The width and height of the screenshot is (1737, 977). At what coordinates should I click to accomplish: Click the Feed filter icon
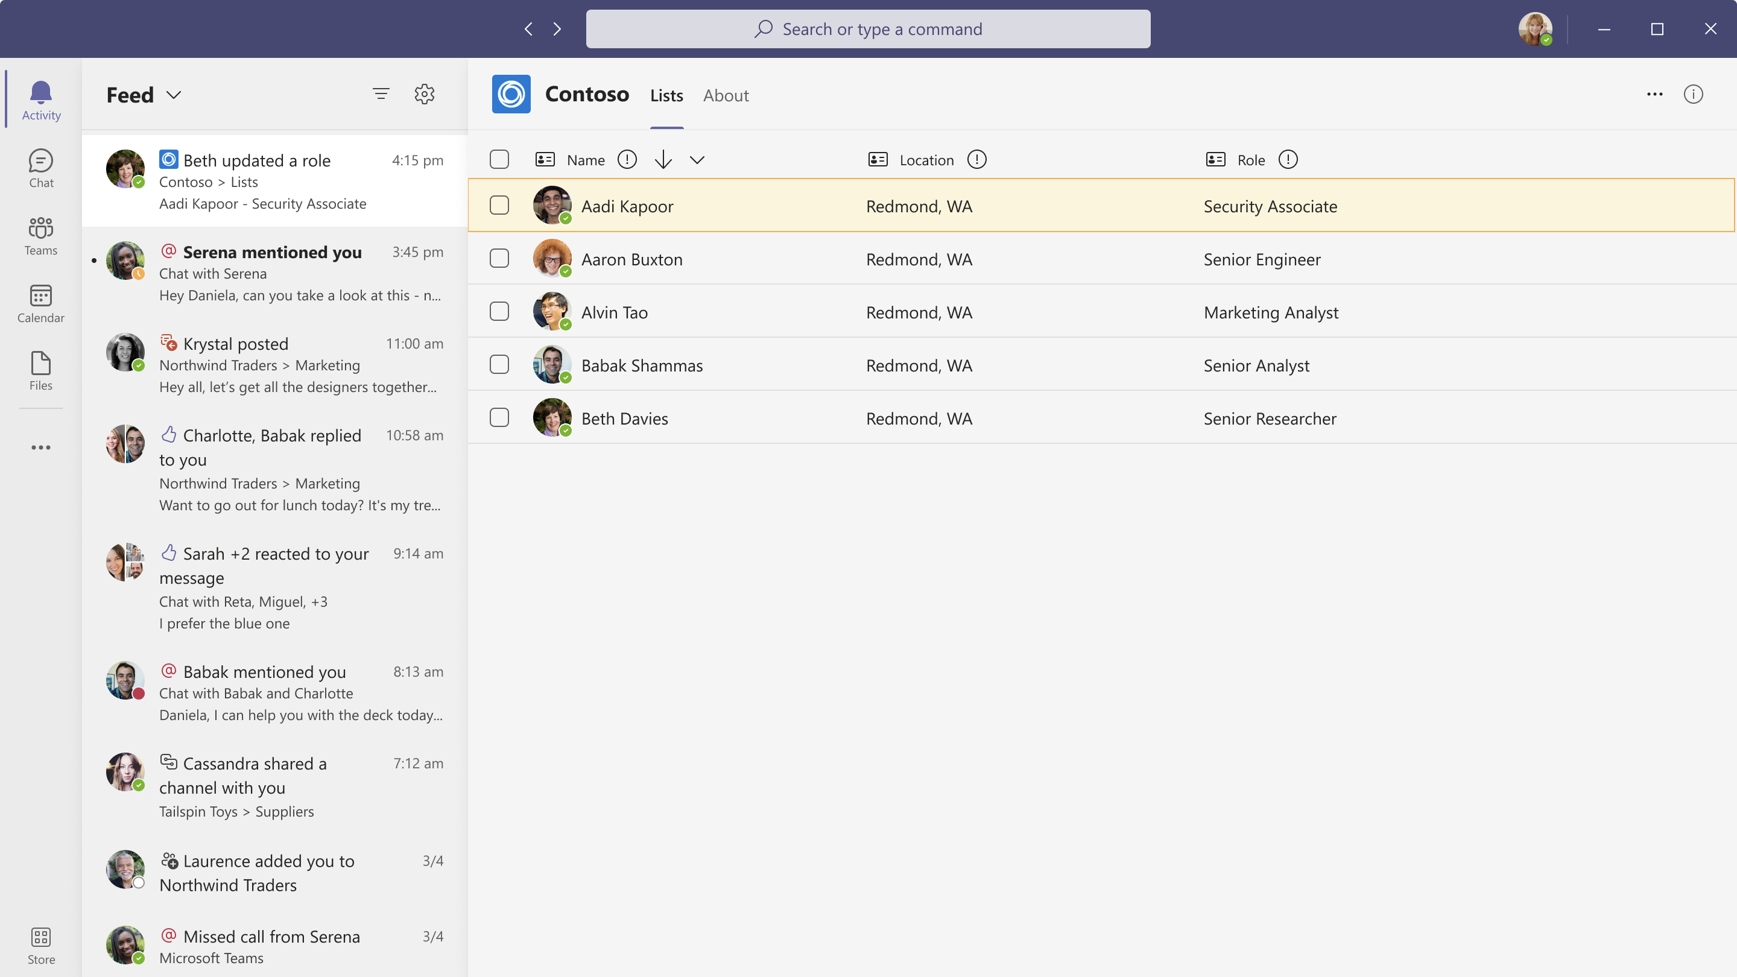coord(382,93)
